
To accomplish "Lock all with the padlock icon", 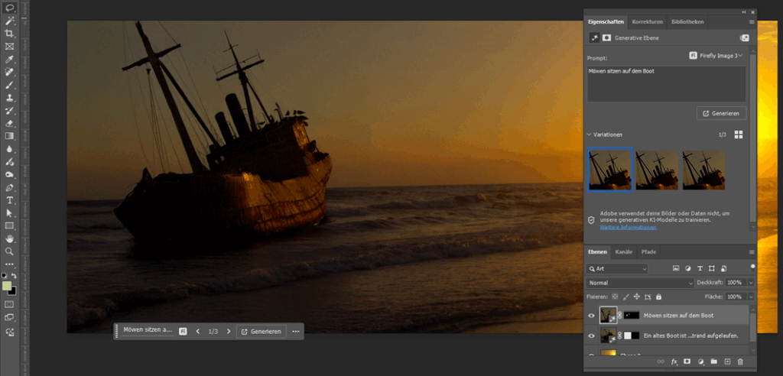I will coord(658,297).
